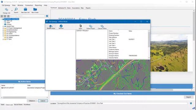Switch to the Reports tab
This screenshot has height=110, width=196.
[88, 8]
